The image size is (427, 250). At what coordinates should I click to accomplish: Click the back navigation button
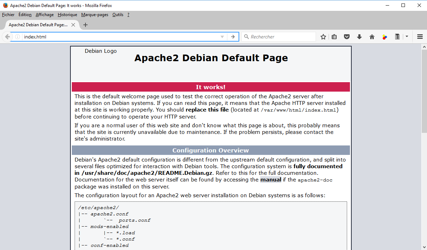click(x=7, y=37)
